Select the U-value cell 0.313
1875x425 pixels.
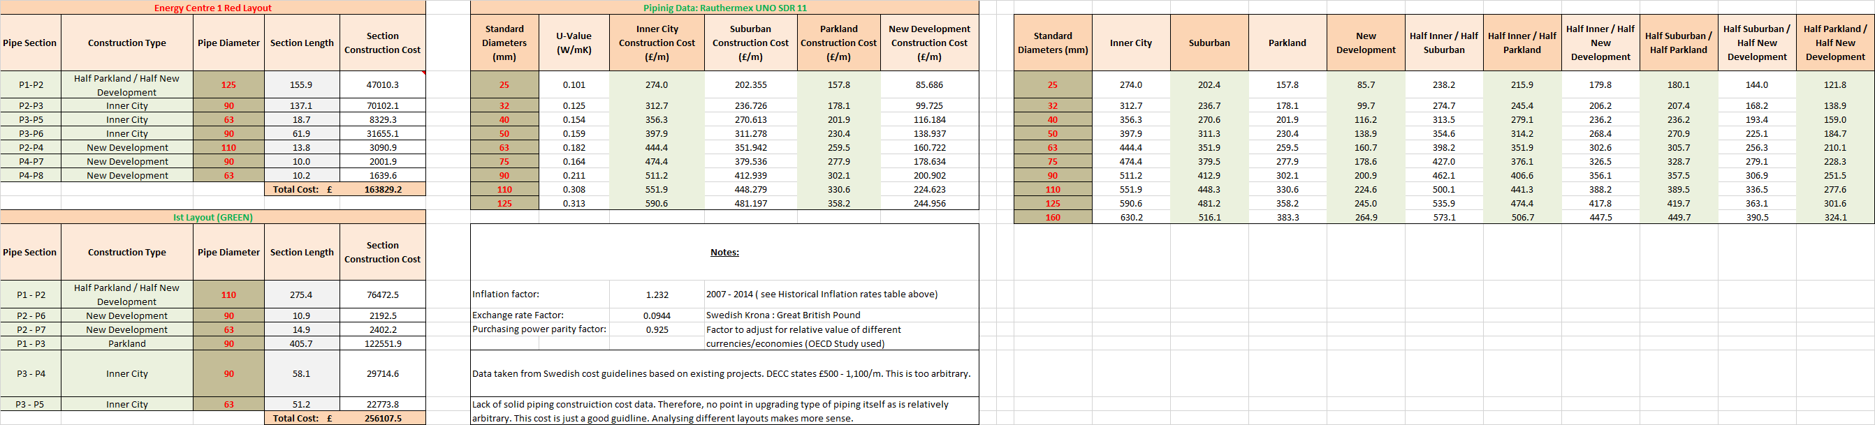pyautogui.click(x=574, y=204)
